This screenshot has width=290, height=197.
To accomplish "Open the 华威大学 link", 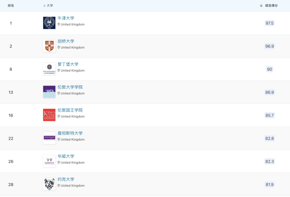I will tap(66, 156).
